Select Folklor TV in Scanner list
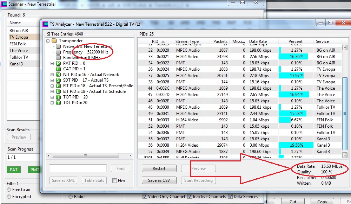Image resolution: width=351 pixels, height=204 pixels. coord(24,57)
